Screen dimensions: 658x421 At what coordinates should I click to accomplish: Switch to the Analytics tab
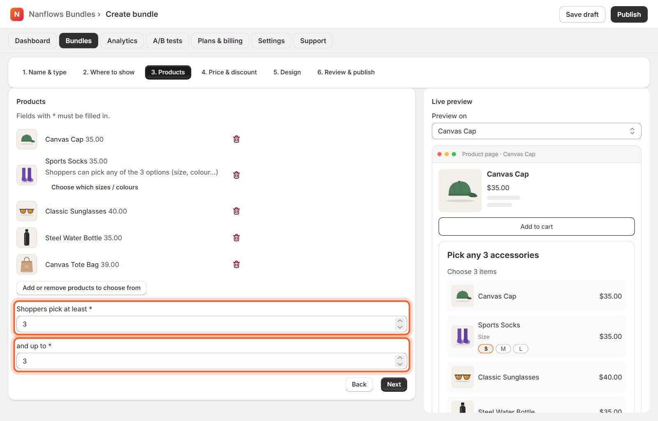pyautogui.click(x=122, y=41)
